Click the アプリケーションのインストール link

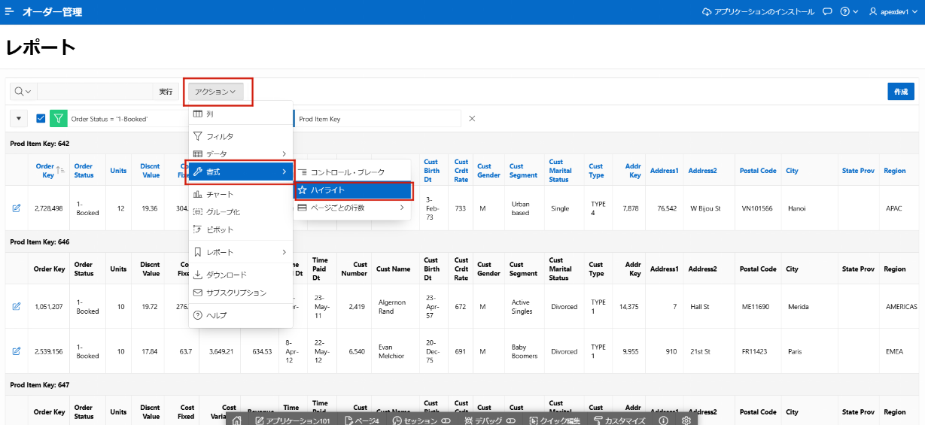coord(758,12)
